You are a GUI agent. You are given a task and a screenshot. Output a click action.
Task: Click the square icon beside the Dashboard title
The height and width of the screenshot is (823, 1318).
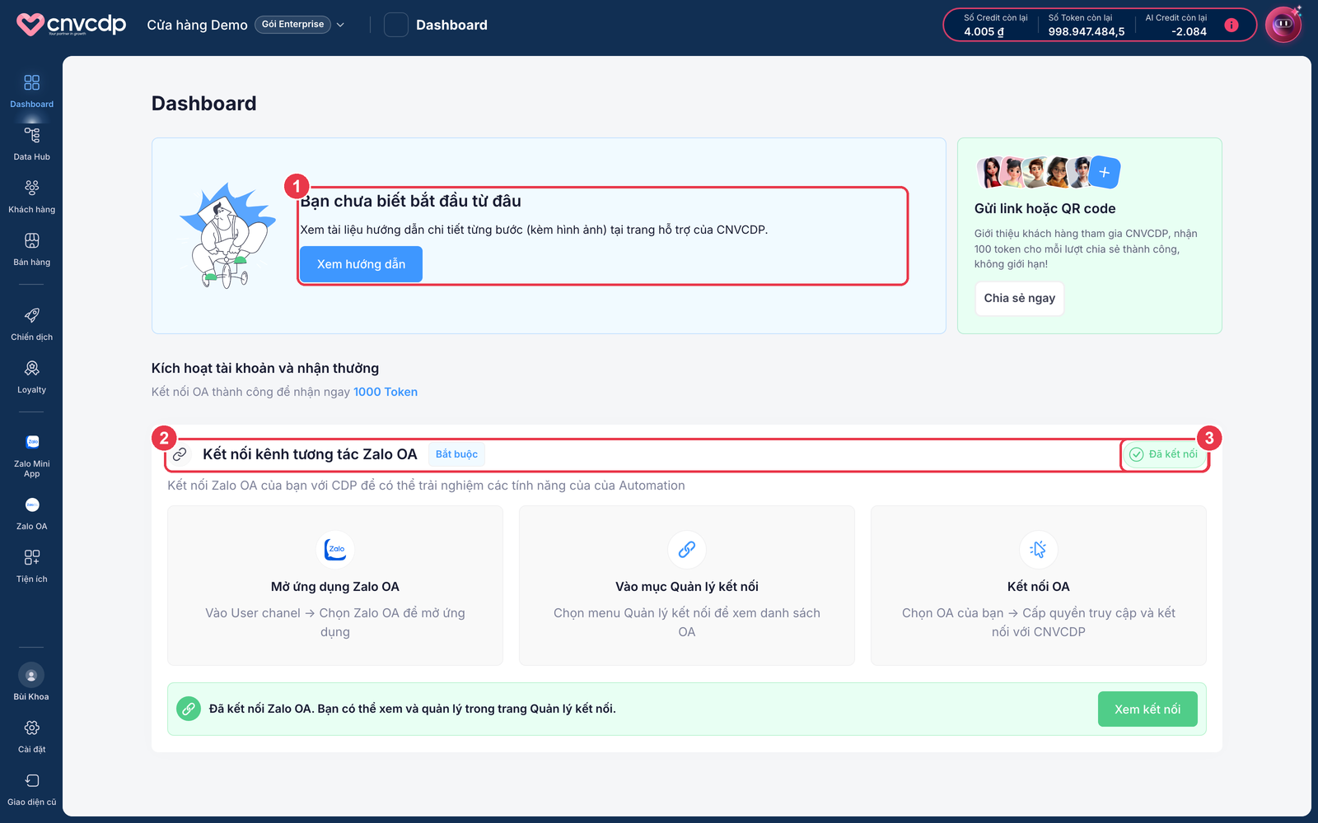(396, 25)
